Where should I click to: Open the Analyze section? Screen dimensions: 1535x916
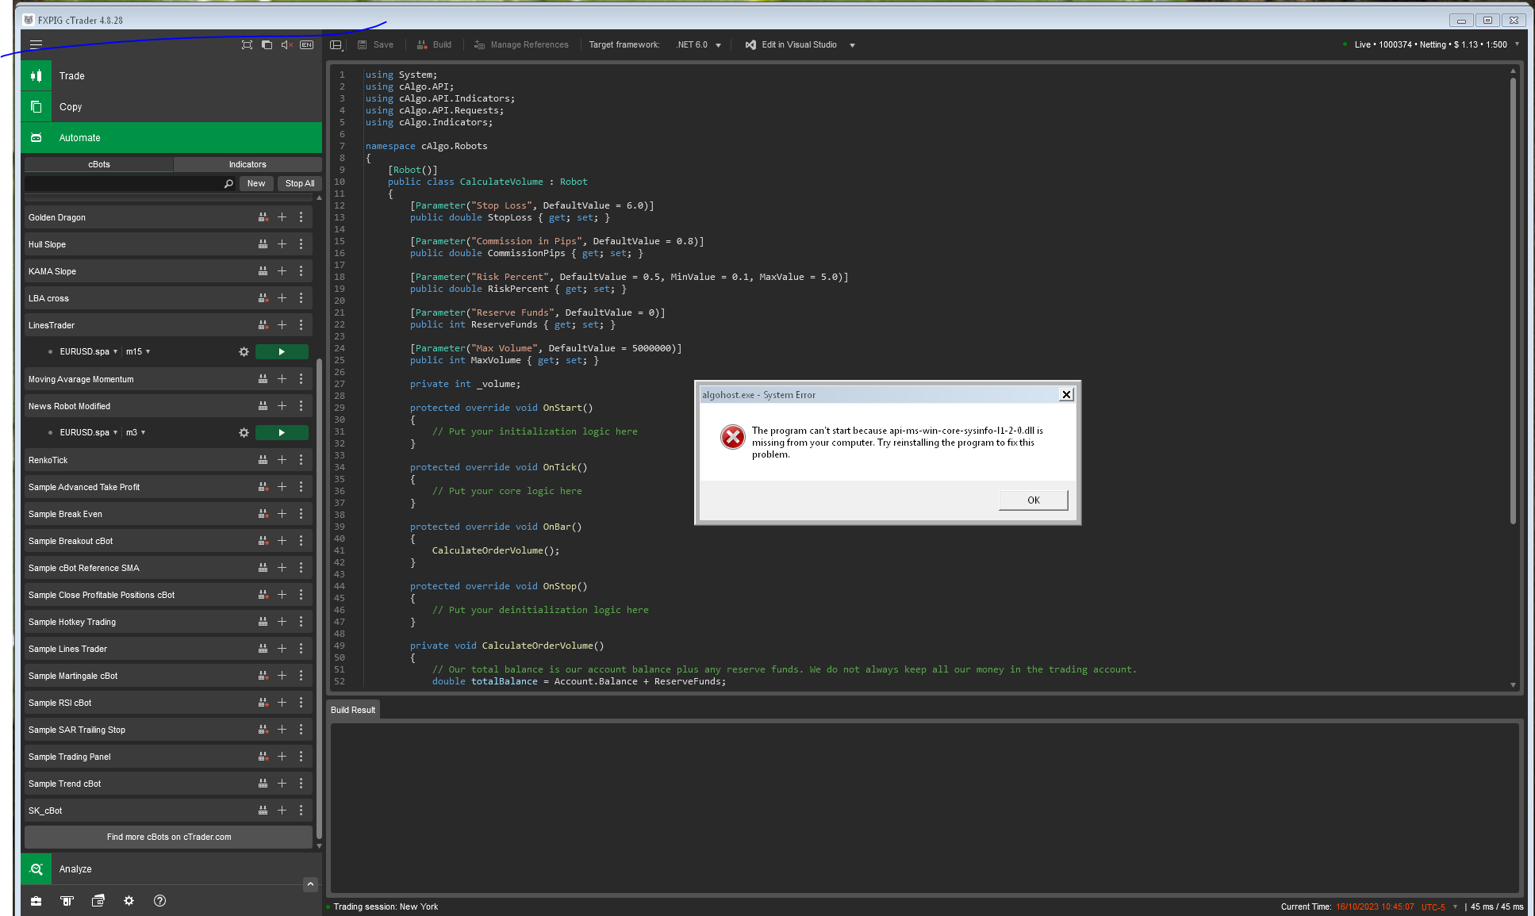171,869
